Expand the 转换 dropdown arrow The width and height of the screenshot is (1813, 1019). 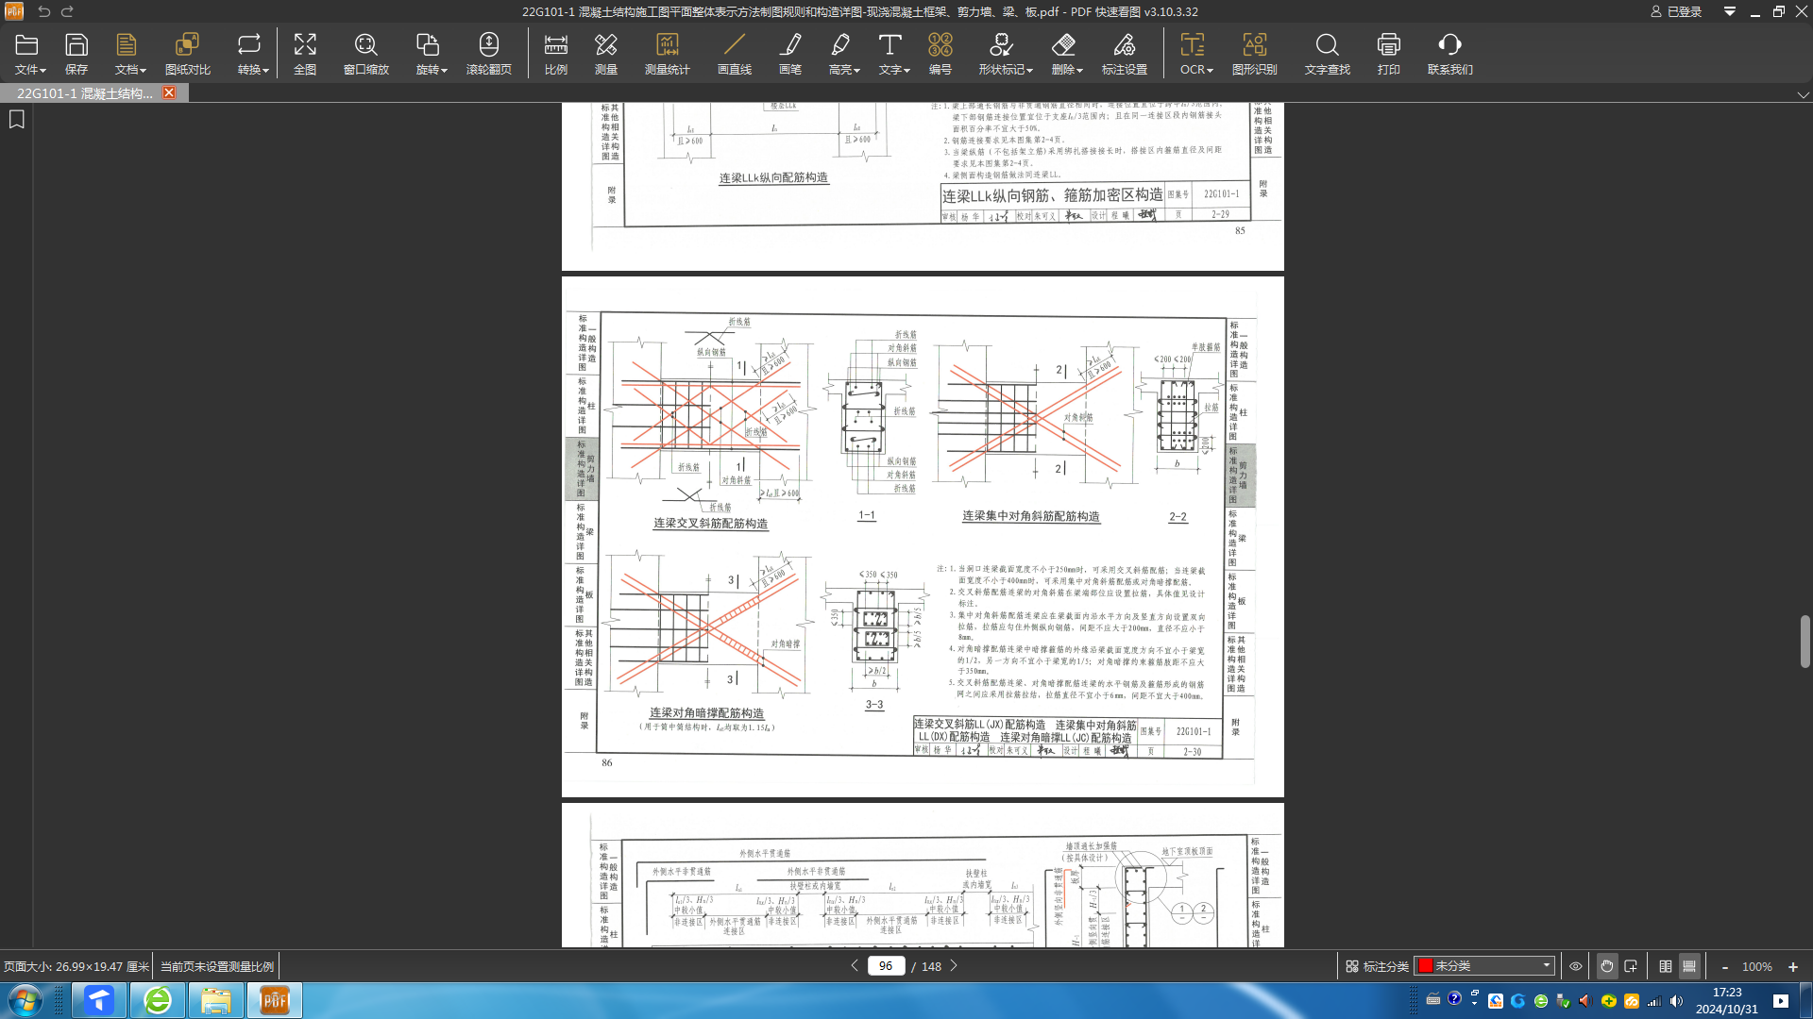266,71
